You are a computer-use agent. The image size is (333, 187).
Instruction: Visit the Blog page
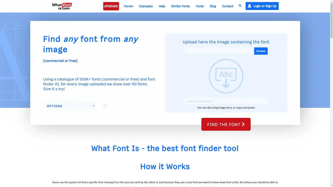[213, 6]
